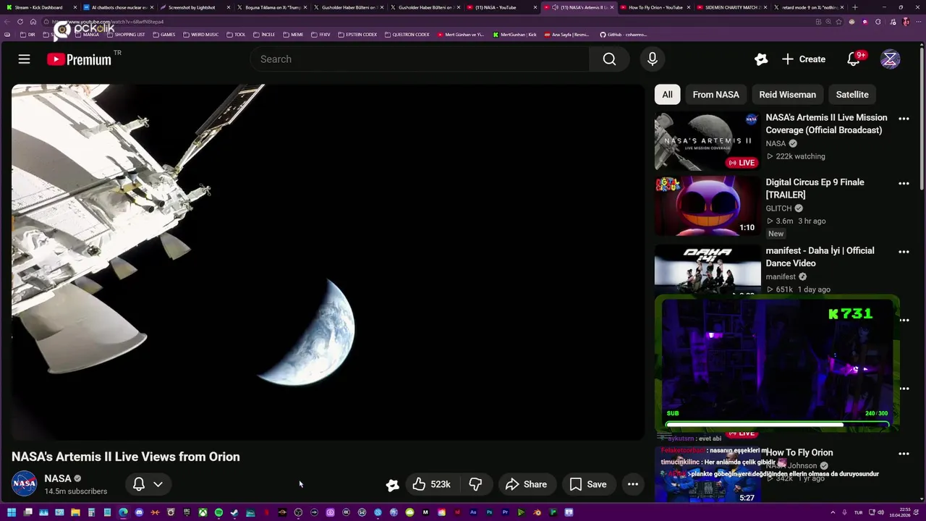Select the All filter chip
This screenshot has width=926, height=521.
(667, 95)
